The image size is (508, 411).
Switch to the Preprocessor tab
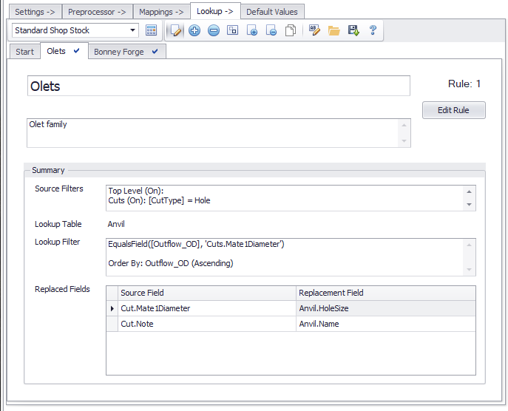(x=97, y=12)
